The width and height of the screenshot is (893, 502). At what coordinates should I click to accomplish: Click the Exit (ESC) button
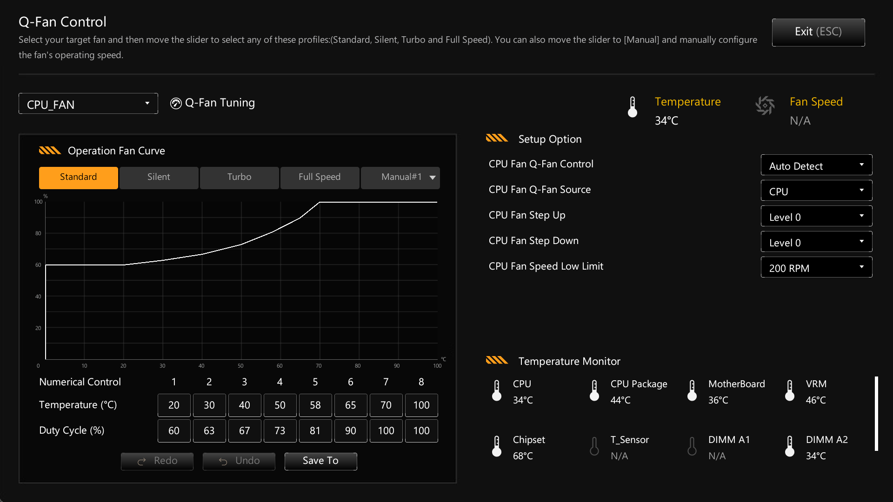coord(818,32)
